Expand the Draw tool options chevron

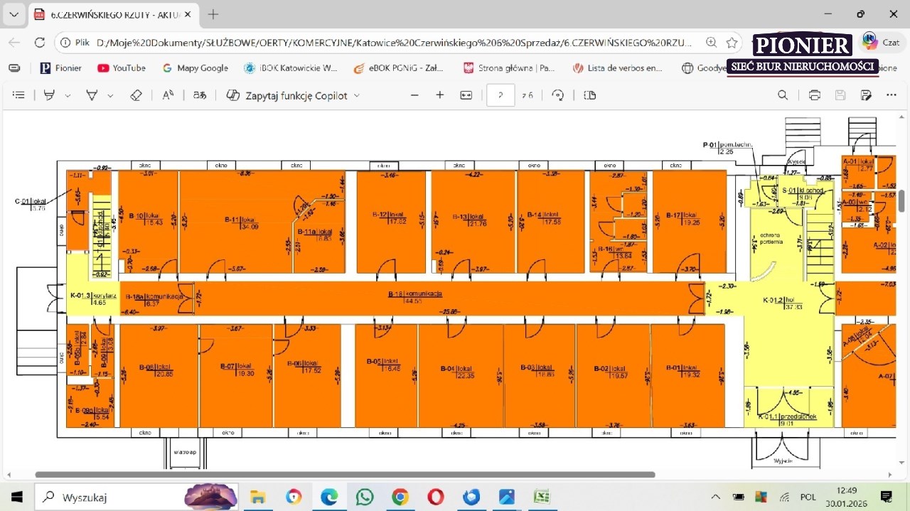coord(110,95)
